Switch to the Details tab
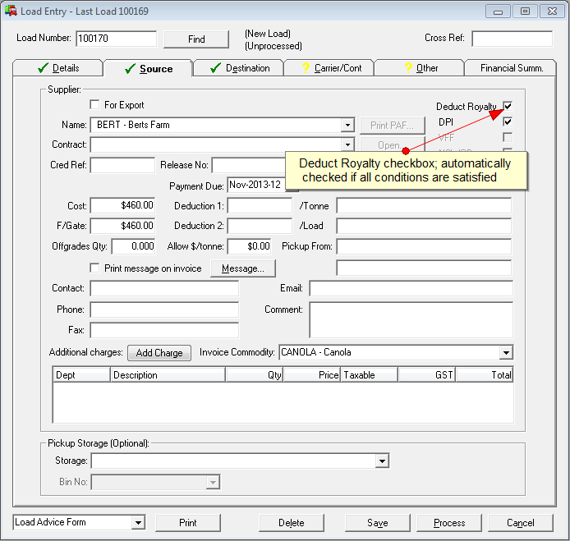Image resolution: width=570 pixels, height=541 pixels. pyautogui.click(x=57, y=68)
